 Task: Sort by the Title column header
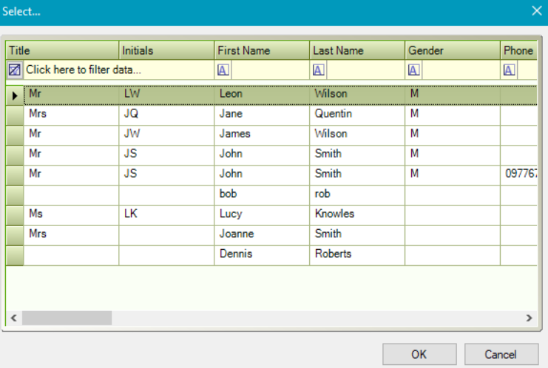point(63,51)
